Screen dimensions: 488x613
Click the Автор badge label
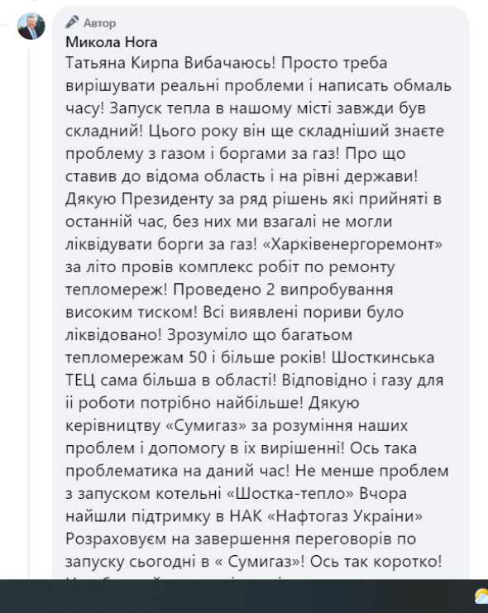click(100, 23)
